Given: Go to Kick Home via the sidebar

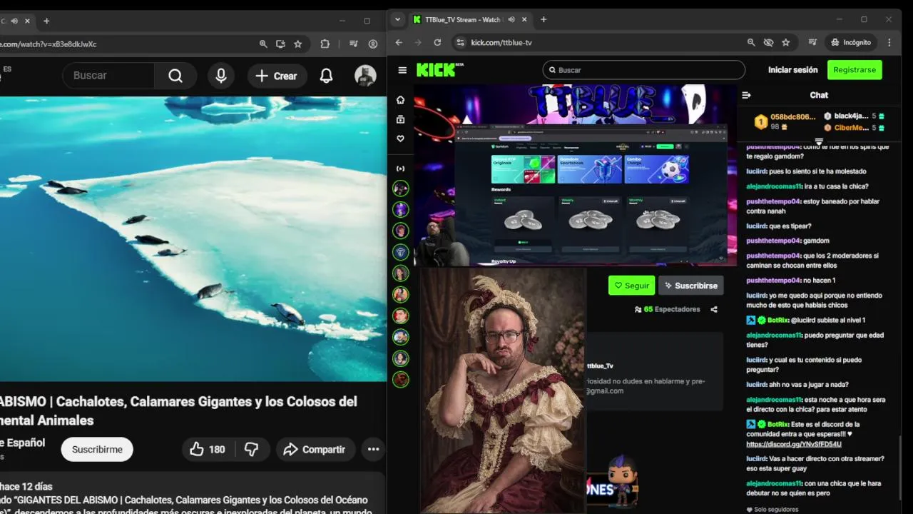Looking at the screenshot, I should (401, 99).
